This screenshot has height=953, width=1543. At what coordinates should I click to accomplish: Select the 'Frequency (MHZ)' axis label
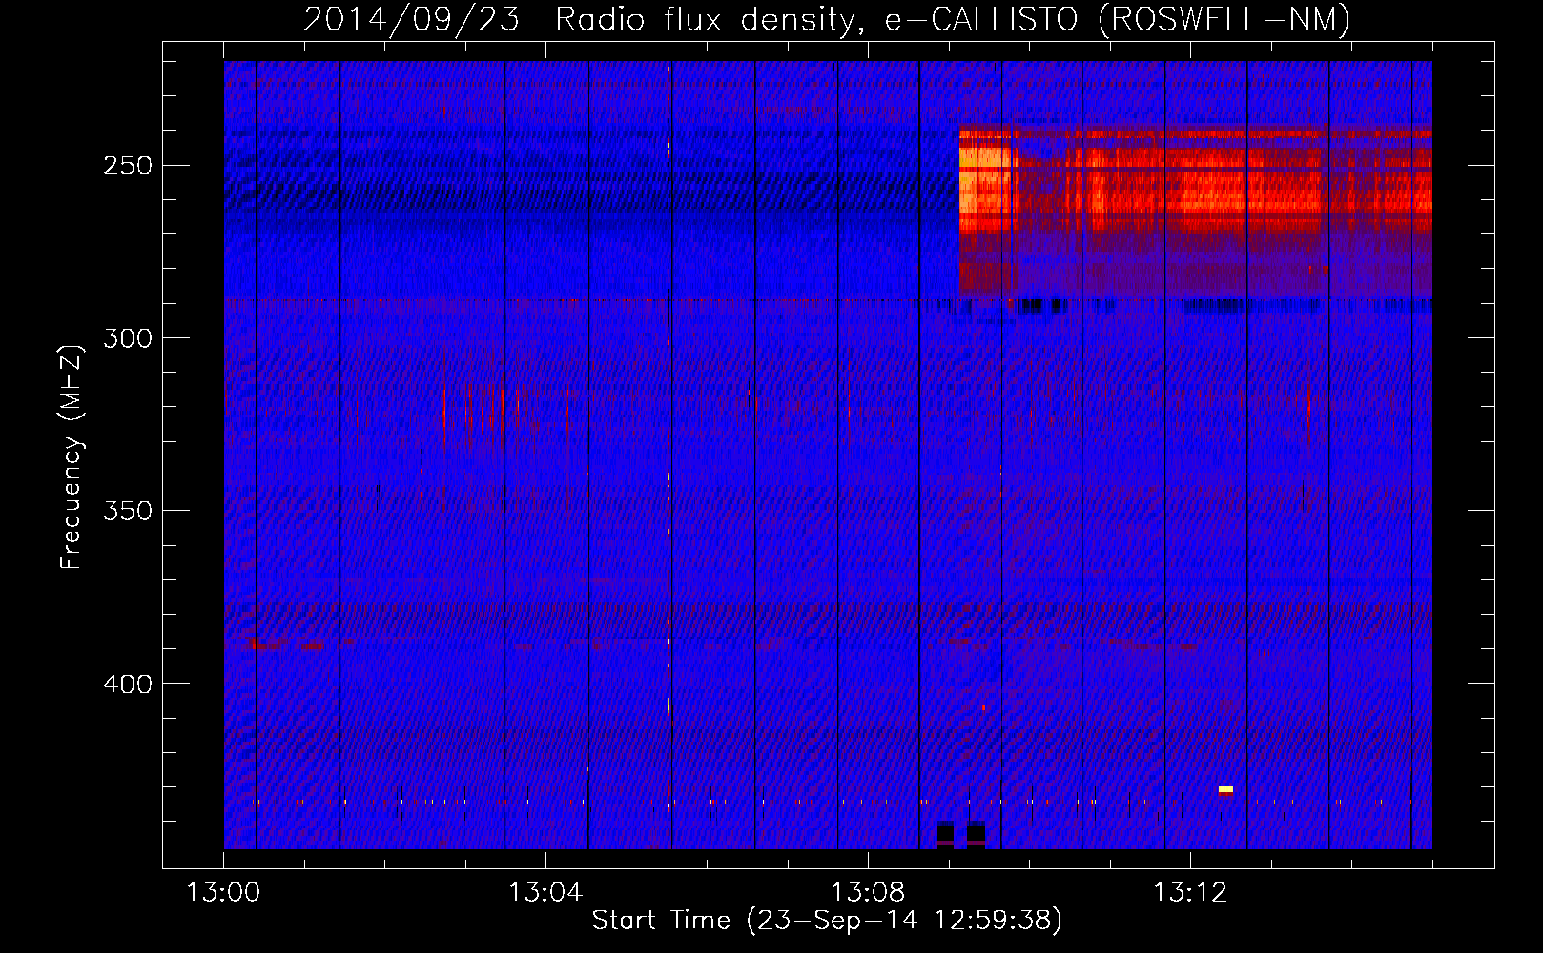coord(72,456)
